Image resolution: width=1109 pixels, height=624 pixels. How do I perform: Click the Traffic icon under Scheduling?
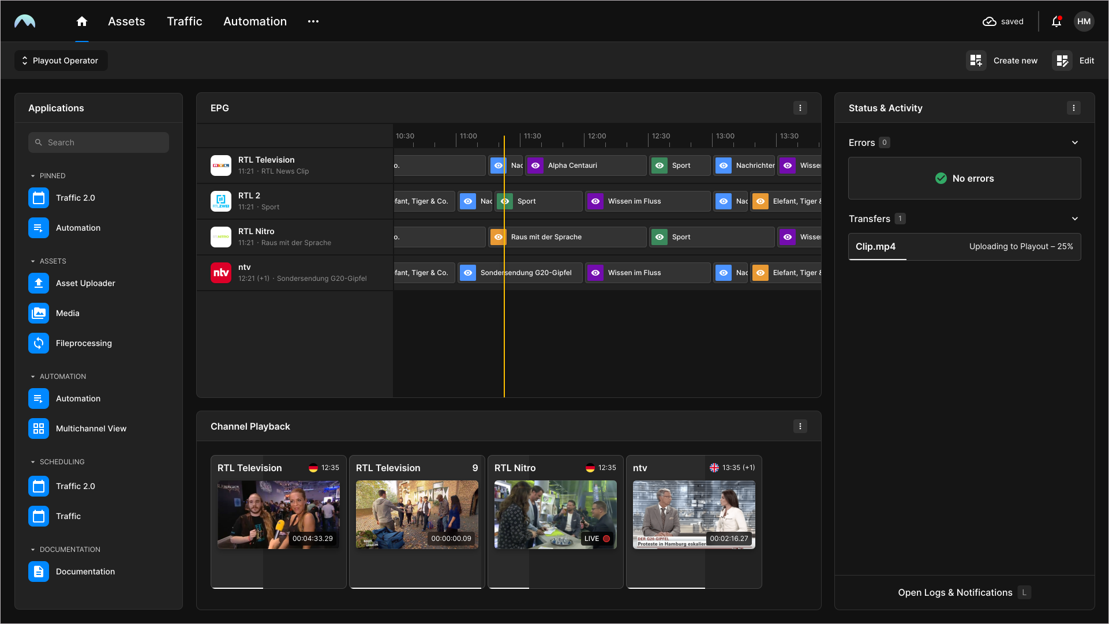[x=38, y=515]
